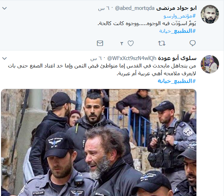Open second tweet text about القدس

[x=102, y=70]
